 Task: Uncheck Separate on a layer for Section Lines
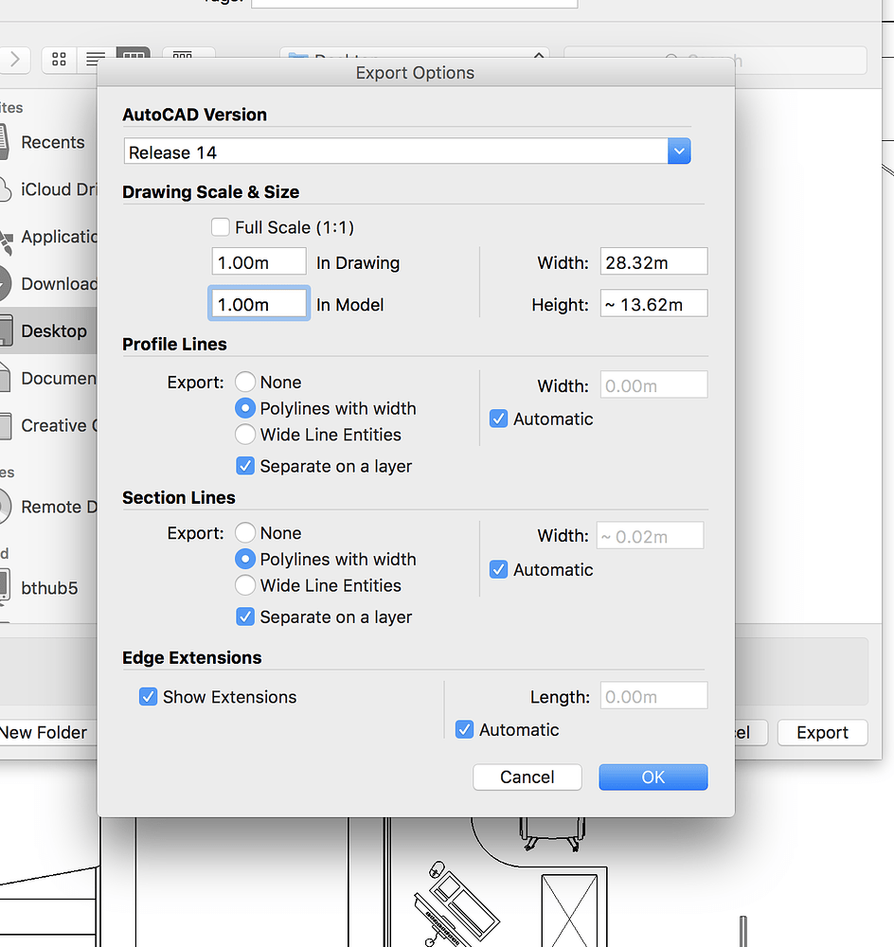click(245, 616)
